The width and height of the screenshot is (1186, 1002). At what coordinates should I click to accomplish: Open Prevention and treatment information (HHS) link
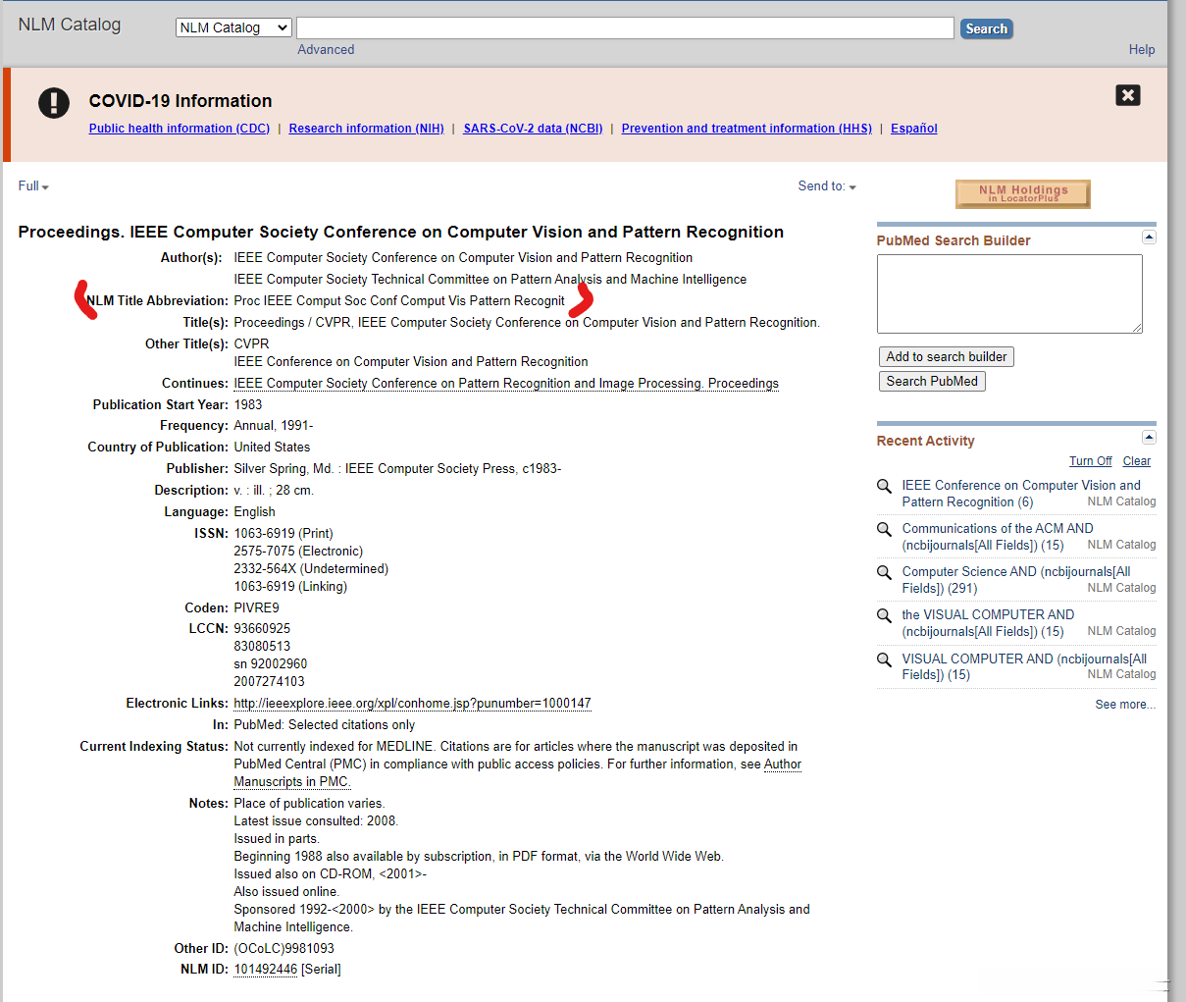pos(747,129)
